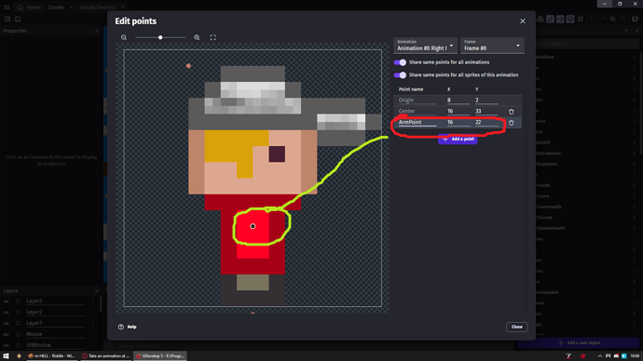This screenshot has height=361, width=643.
Task: Delete the ArmPoint point with trash icon
Action: tap(512, 123)
